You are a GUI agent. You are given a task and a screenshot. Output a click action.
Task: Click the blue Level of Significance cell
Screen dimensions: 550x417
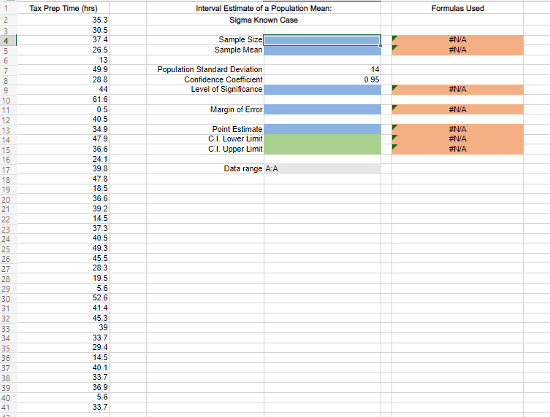pos(322,90)
